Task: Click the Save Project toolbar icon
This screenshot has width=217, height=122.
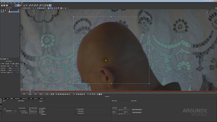Action: 7,5
